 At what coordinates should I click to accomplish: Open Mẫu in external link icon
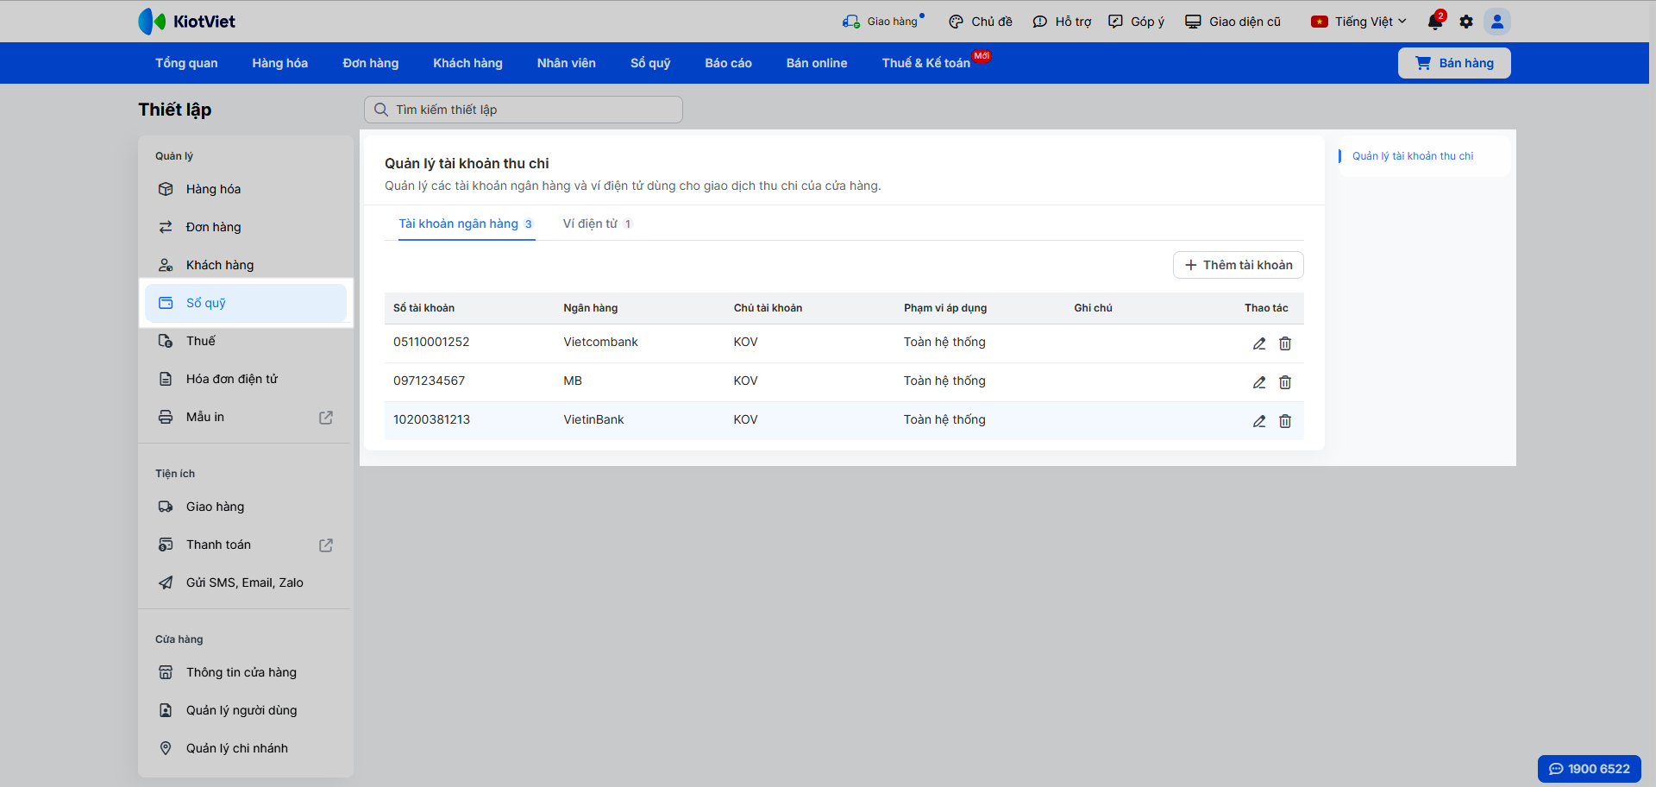(x=326, y=418)
